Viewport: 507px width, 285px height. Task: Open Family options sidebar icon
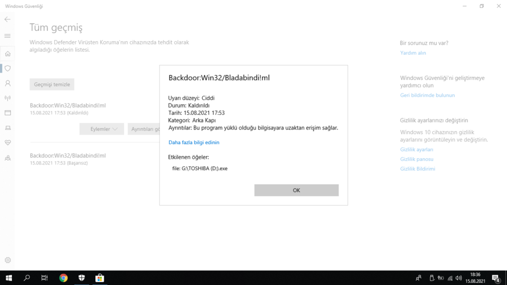[8, 158]
